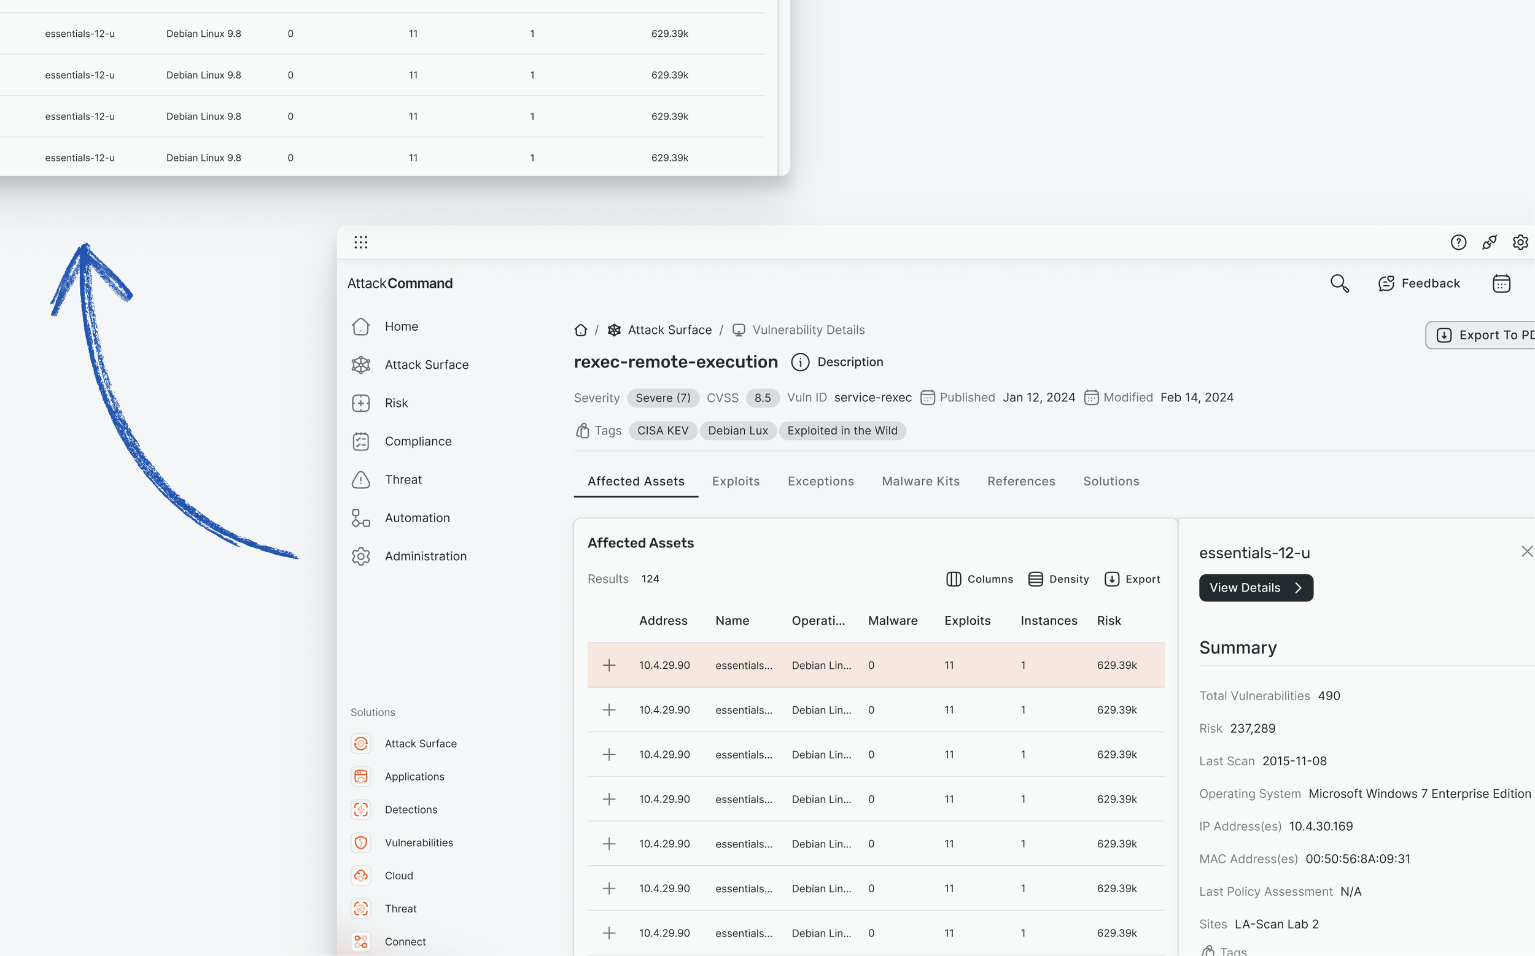Click the home breadcrumb icon
The image size is (1535, 956).
(580, 330)
